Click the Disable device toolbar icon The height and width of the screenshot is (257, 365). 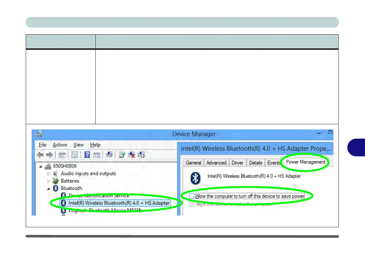[141, 155]
